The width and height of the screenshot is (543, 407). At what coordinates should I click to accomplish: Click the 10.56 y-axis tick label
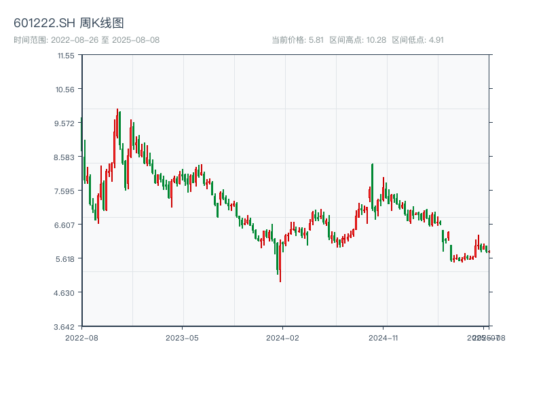65,90
